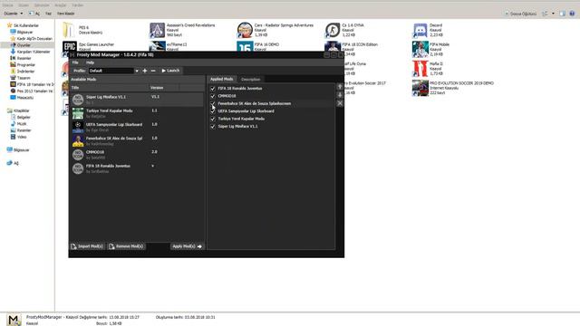This screenshot has height=326, width=580.
Task: Click the Title column header
Action: (x=109, y=88)
